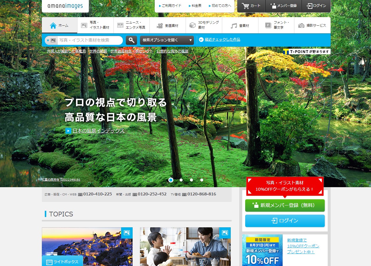This screenshot has height=266, width=371.
Task: Expand the search category selector arrow
Action: coord(48,40)
